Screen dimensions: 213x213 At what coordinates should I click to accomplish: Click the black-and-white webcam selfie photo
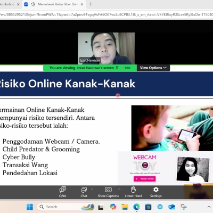coord(193,169)
